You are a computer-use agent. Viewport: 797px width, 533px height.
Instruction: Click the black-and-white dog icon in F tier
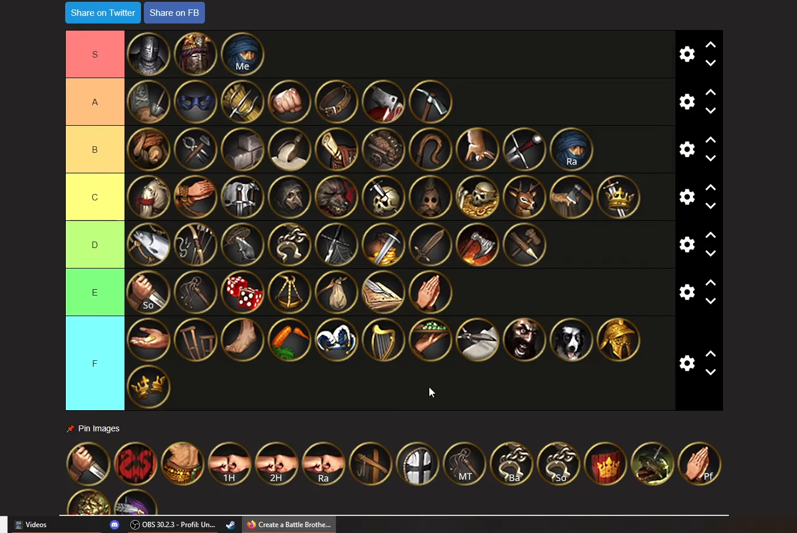(571, 340)
